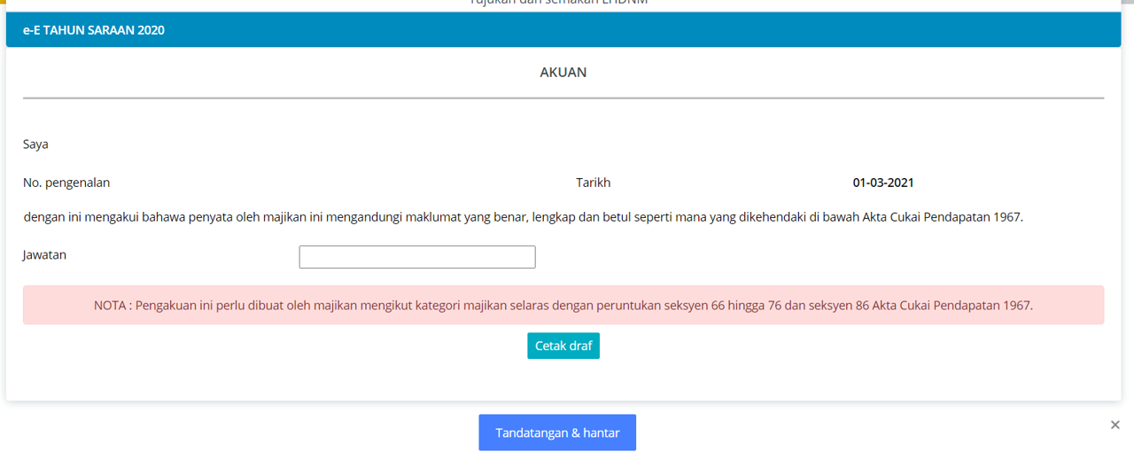This screenshot has width=1134, height=475.
Task: Click the Cetak draf button
Action: point(563,346)
